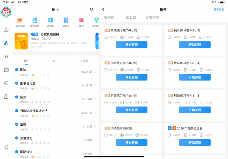
Task: Switch to 主观题 tab in practice panel
Action: coord(84,61)
